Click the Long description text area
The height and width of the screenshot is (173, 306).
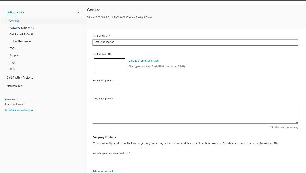[195, 113]
